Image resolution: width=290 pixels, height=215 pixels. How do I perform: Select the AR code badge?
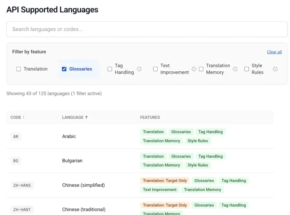(x=16, y=137)
